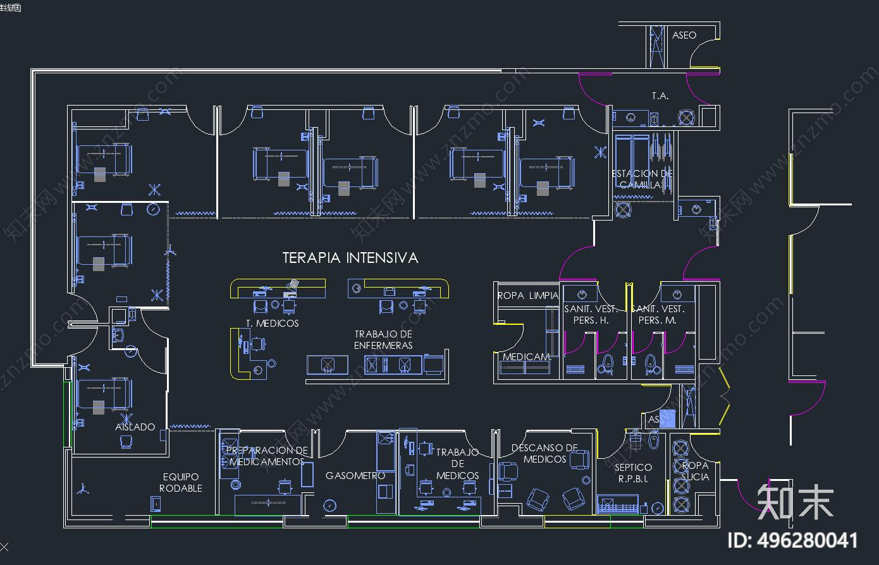Select the ROPA LIMPIA label
This screenshot has height=565, width=879.
point(528,295)
